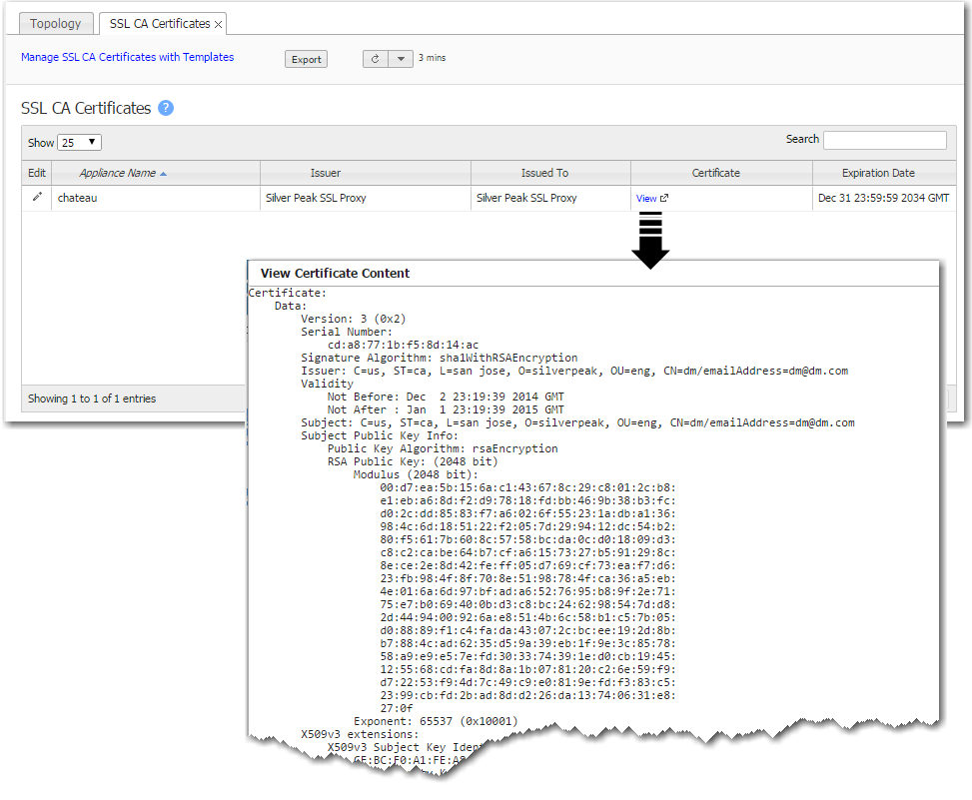
Task: Click the 'RSA Public Key: (2048 bit)' line
Action: (413, 461)
